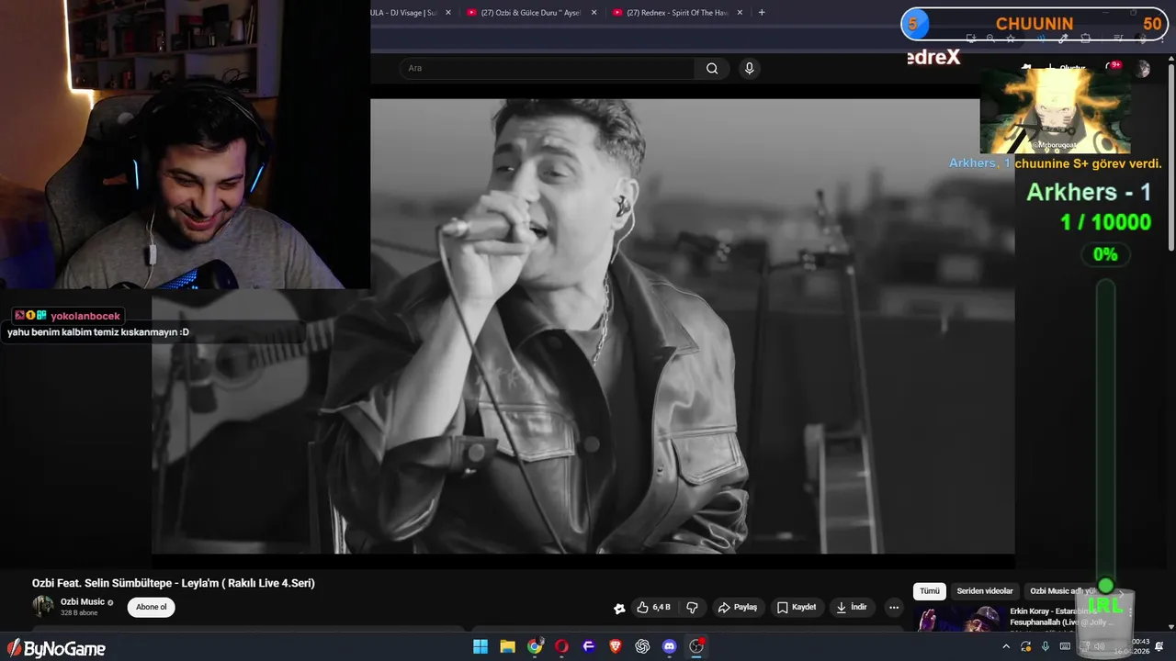Viewport: 1176px width, 661px height.
Task: Open the Windows Start menu
Action: pyautogui.click(x=481, y=646)
